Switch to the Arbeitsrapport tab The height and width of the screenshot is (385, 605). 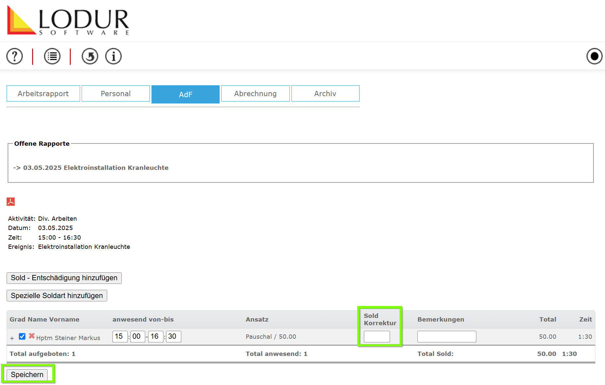[43, 94]
